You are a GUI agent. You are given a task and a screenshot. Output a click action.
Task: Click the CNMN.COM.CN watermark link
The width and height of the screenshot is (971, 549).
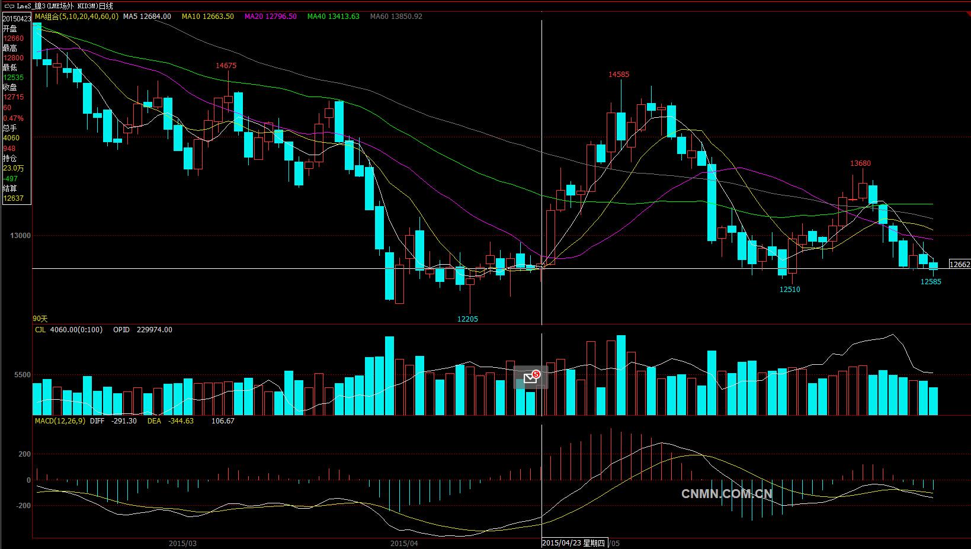(726, 493)
